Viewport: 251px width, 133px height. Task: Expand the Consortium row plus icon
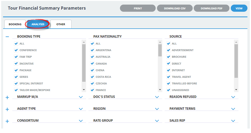[x=7, y=121]
